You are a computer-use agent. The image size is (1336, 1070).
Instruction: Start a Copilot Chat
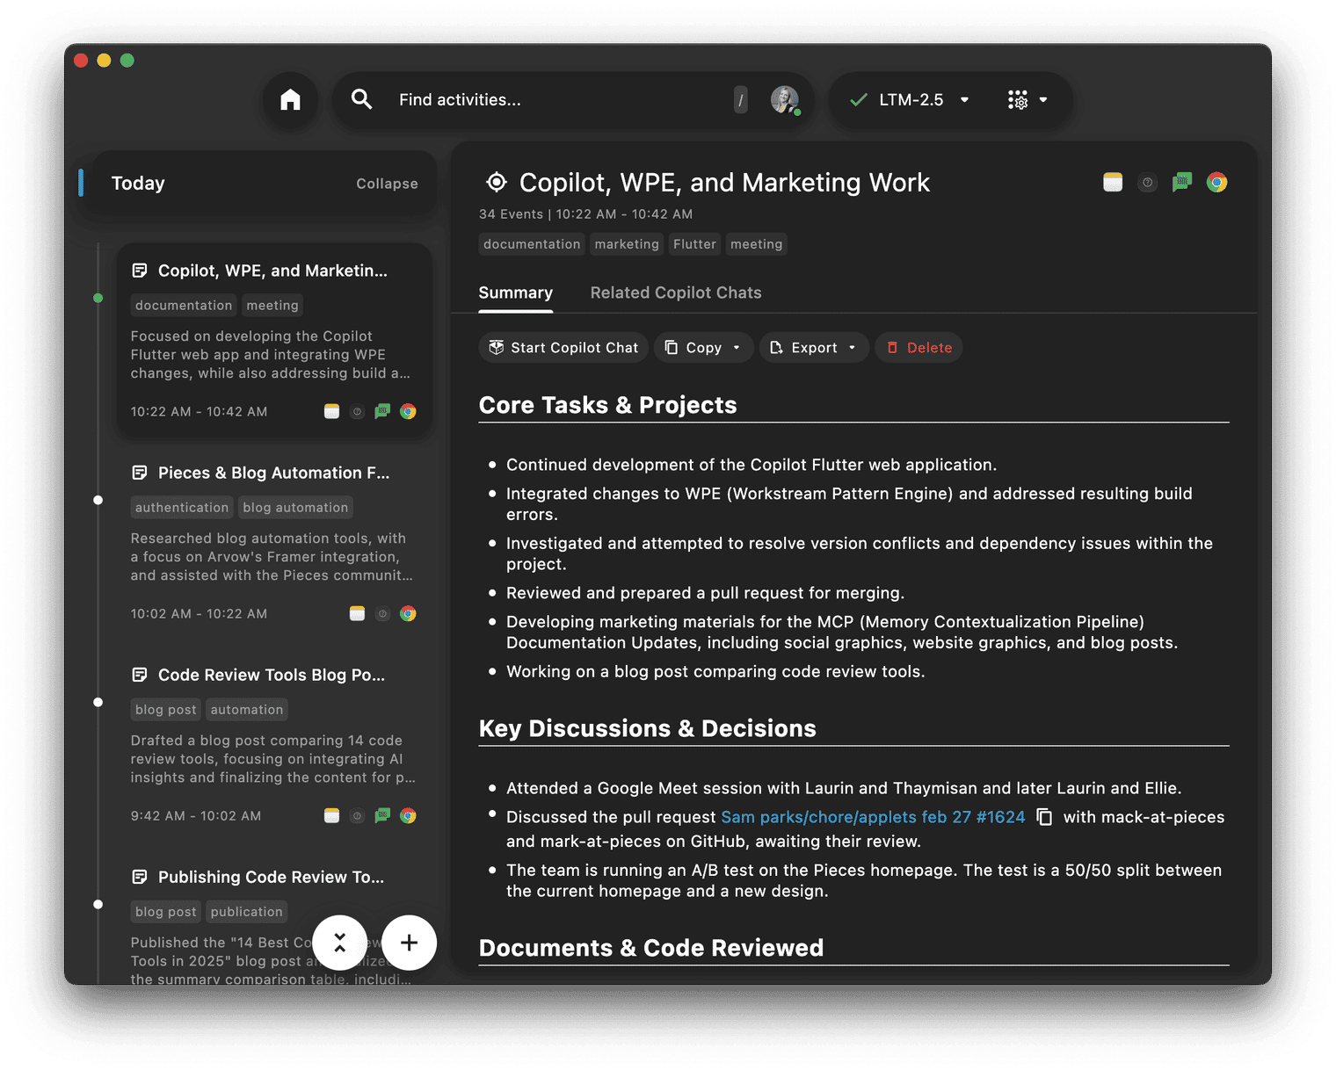point(564,348)
